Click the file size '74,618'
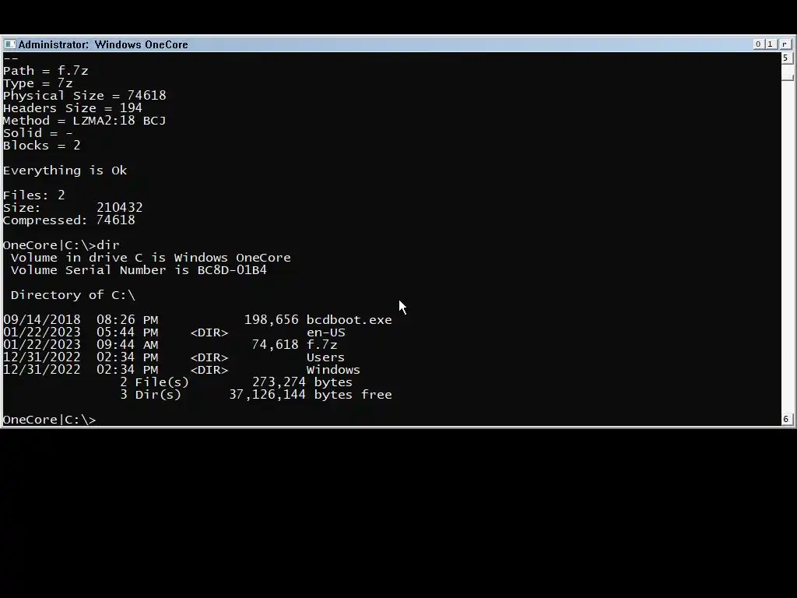The height and width of the screenshot is (598, 797). coord(275,345)
